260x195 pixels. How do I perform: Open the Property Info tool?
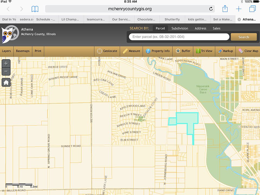(x=158, y=51)
